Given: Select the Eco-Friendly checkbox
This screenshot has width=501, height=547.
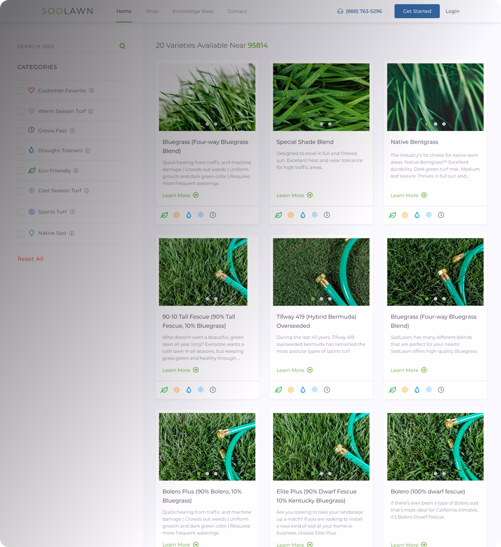Looking at the screenshot, I should [x=21, y=171].
